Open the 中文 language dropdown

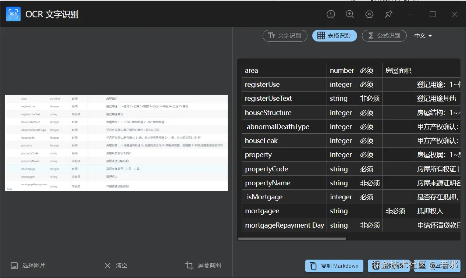[x=423, y=36]
